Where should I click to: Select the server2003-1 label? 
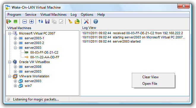(34, 38)
